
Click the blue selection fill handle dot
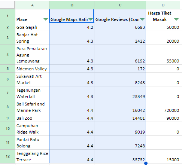click(x=146, y=163)
